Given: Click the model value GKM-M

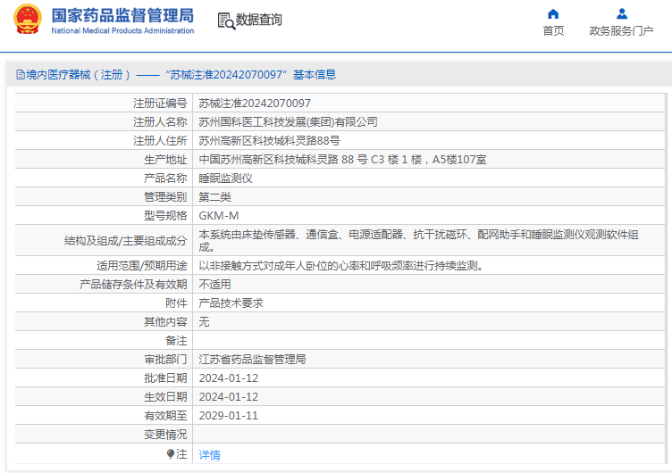Looking at the screenshot, I should [218, 216].
